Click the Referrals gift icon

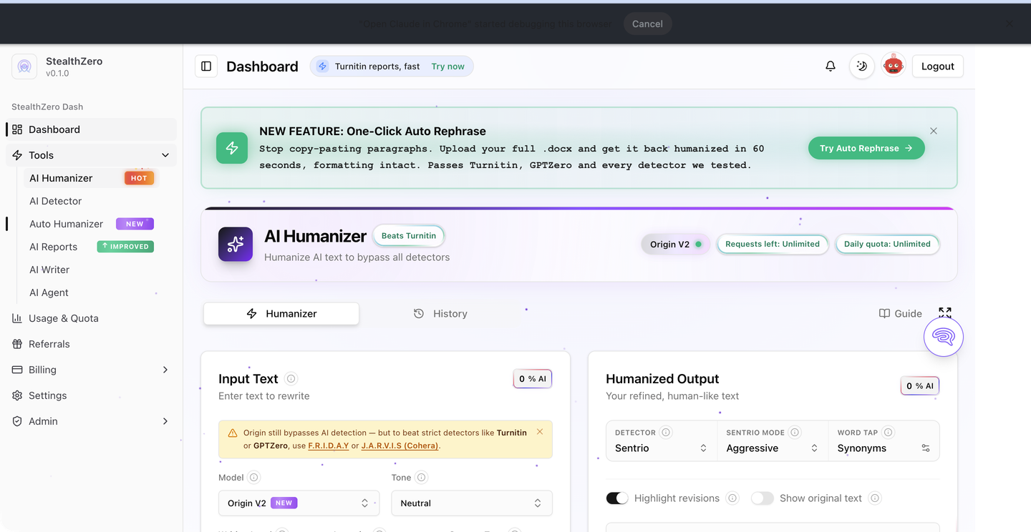point(17,344)
